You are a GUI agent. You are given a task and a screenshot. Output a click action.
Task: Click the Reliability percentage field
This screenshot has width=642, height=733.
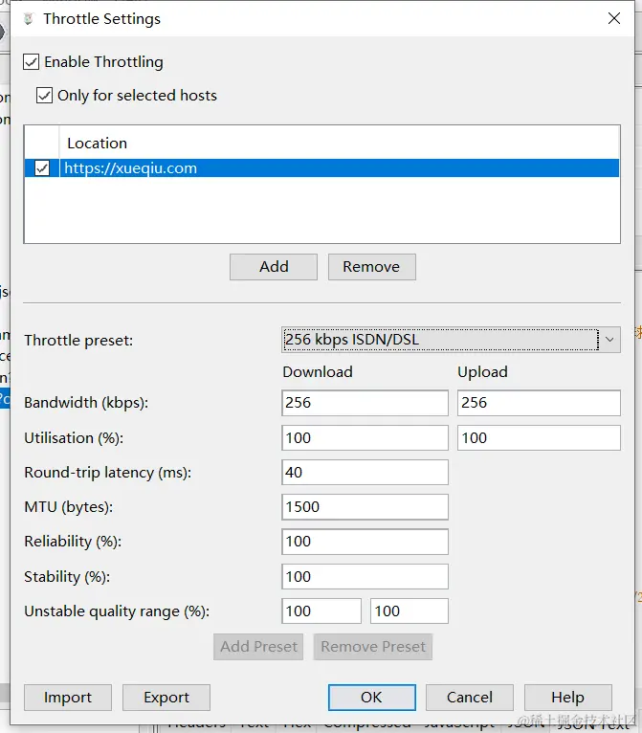pyautogui.click(x=365, y=542)
